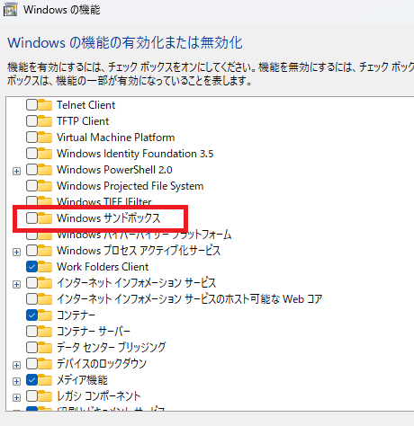Click folder icon beside インターネット インフォメーション サービス
The height and width of the screenshot is (426, 414).
pyautogui.click(x=45, y=283)
